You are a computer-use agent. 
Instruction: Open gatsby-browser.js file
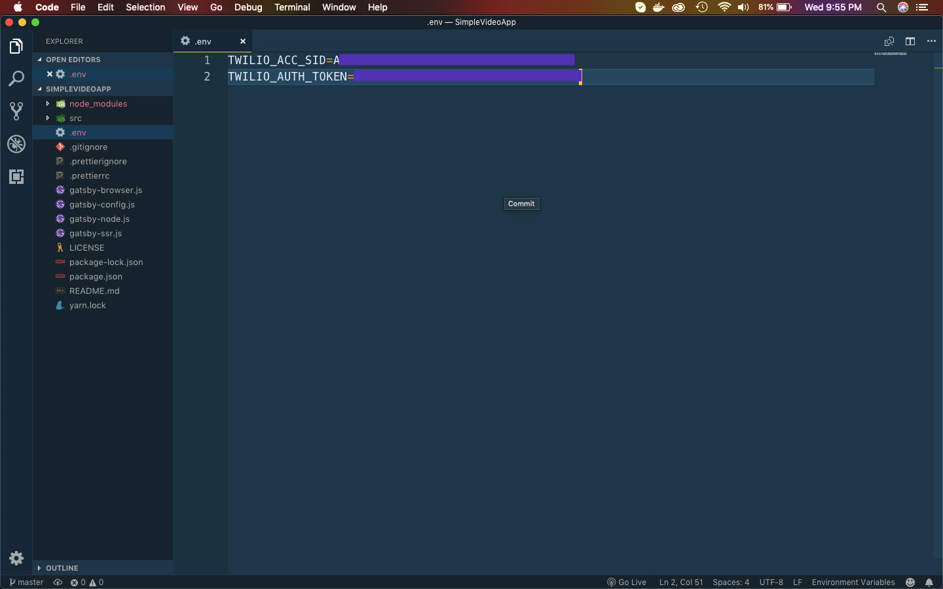(x=103, y=190)
